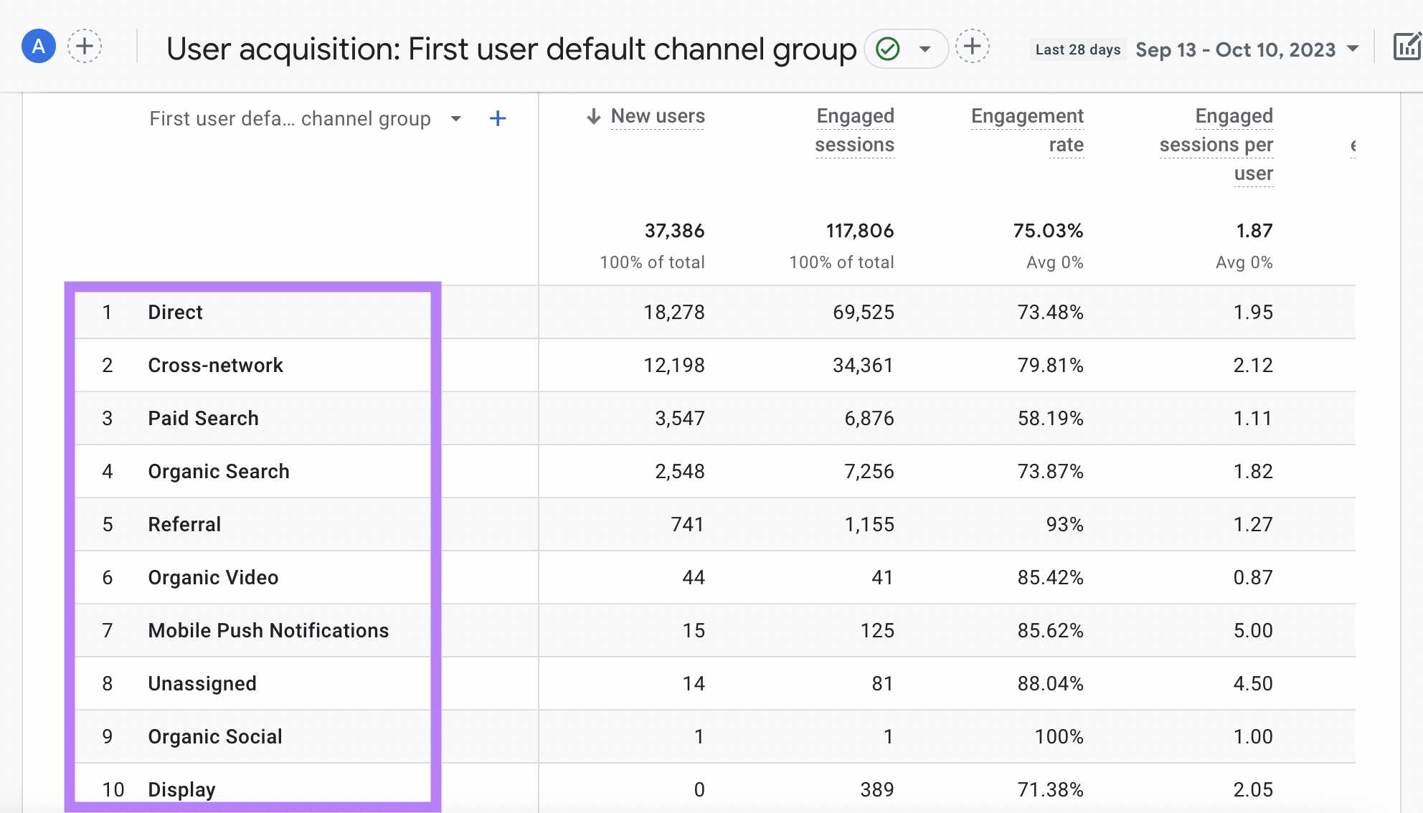Select the Organic Search row
Screen dimensions: 1423x813
217,472
